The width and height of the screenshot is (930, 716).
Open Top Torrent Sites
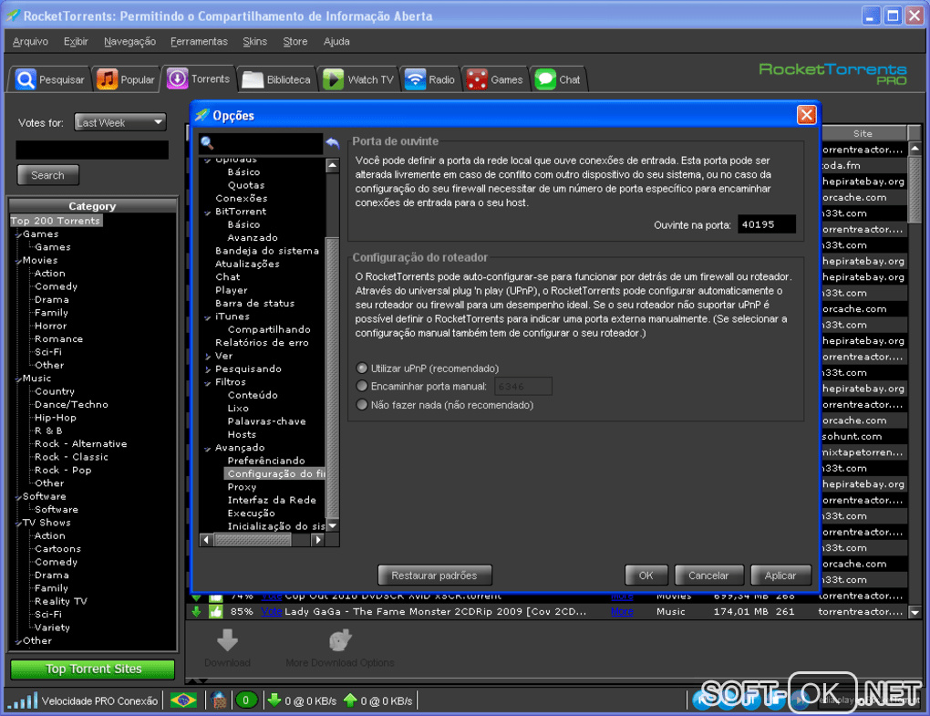[x=93, y=669]
